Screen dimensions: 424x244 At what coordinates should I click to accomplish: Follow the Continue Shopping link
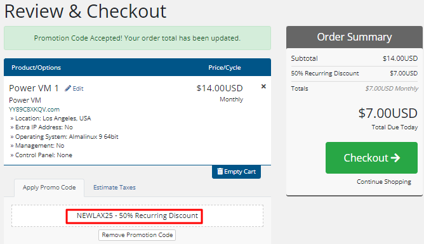pos(384,182)
